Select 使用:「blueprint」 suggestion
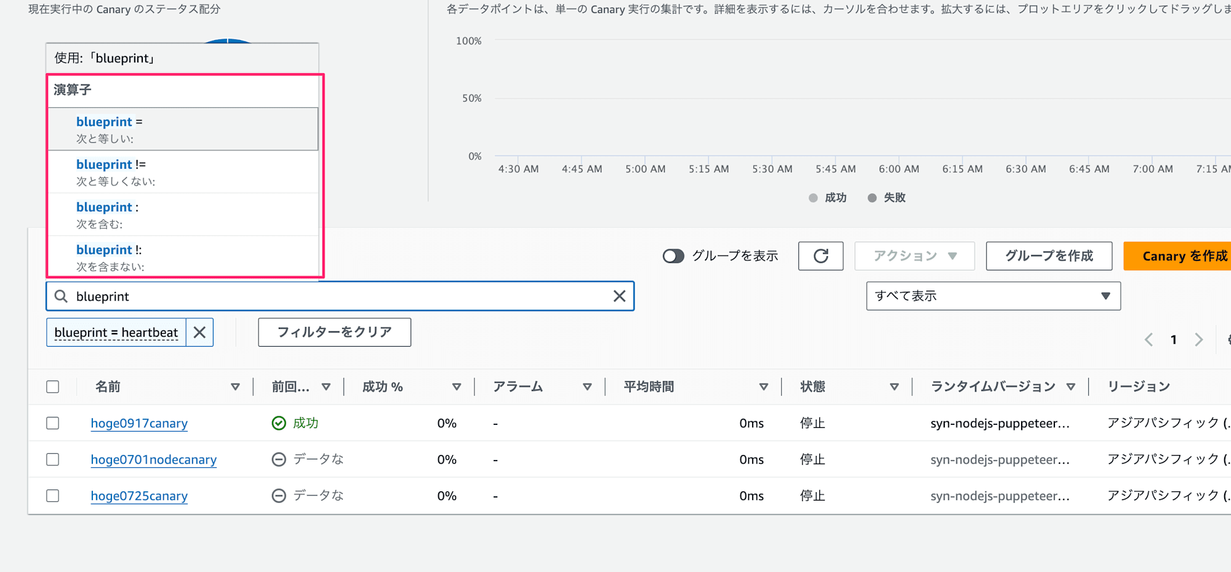The width and height of the screenshot is (1231, 572). tap(182, 58)
